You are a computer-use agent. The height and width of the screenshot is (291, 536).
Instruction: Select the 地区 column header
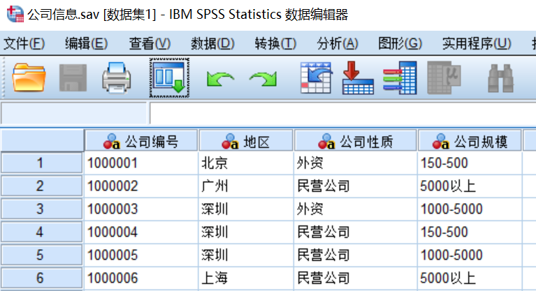click(x=246, y=141)
